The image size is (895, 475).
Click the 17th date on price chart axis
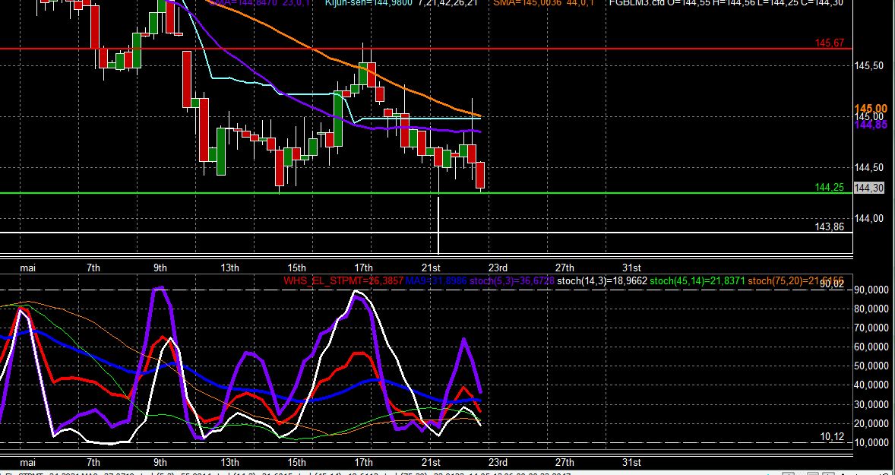(x=364, y=268)
